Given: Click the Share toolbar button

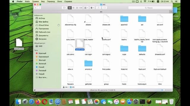Looking at the screenshot, I should [x=98, y=8].
